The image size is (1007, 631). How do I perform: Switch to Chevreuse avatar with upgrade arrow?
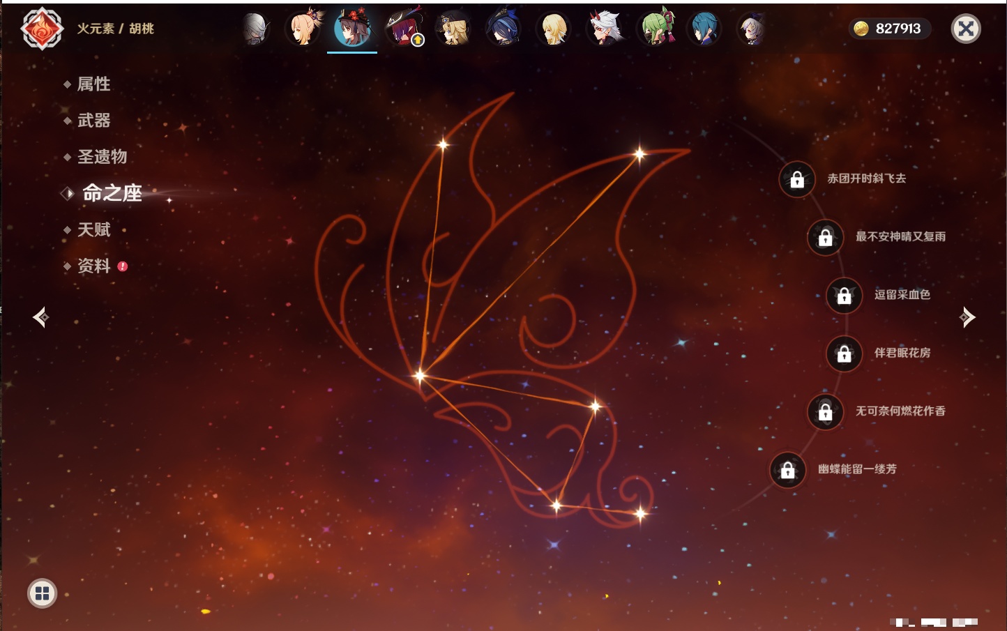click(x=404, y=29)
